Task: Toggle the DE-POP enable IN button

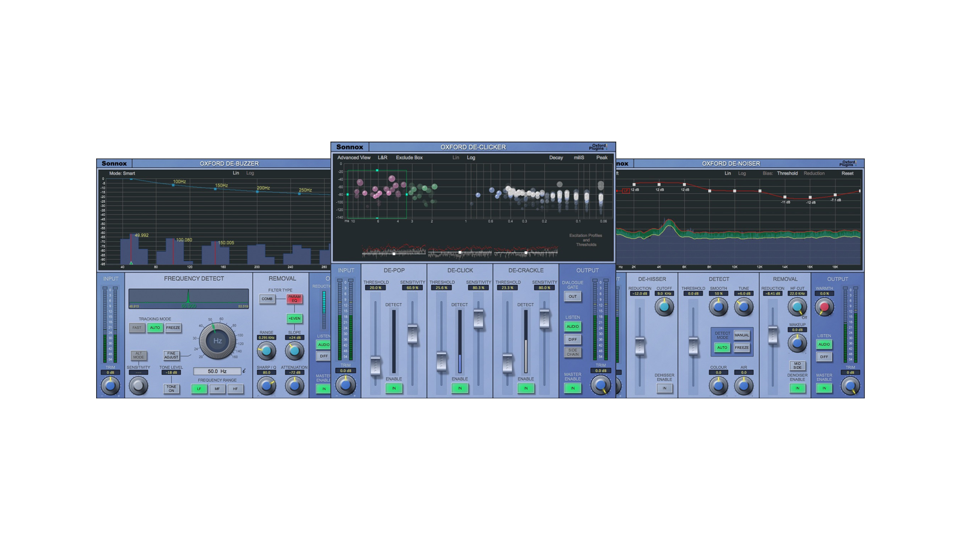Action: [x=394, y=388]
